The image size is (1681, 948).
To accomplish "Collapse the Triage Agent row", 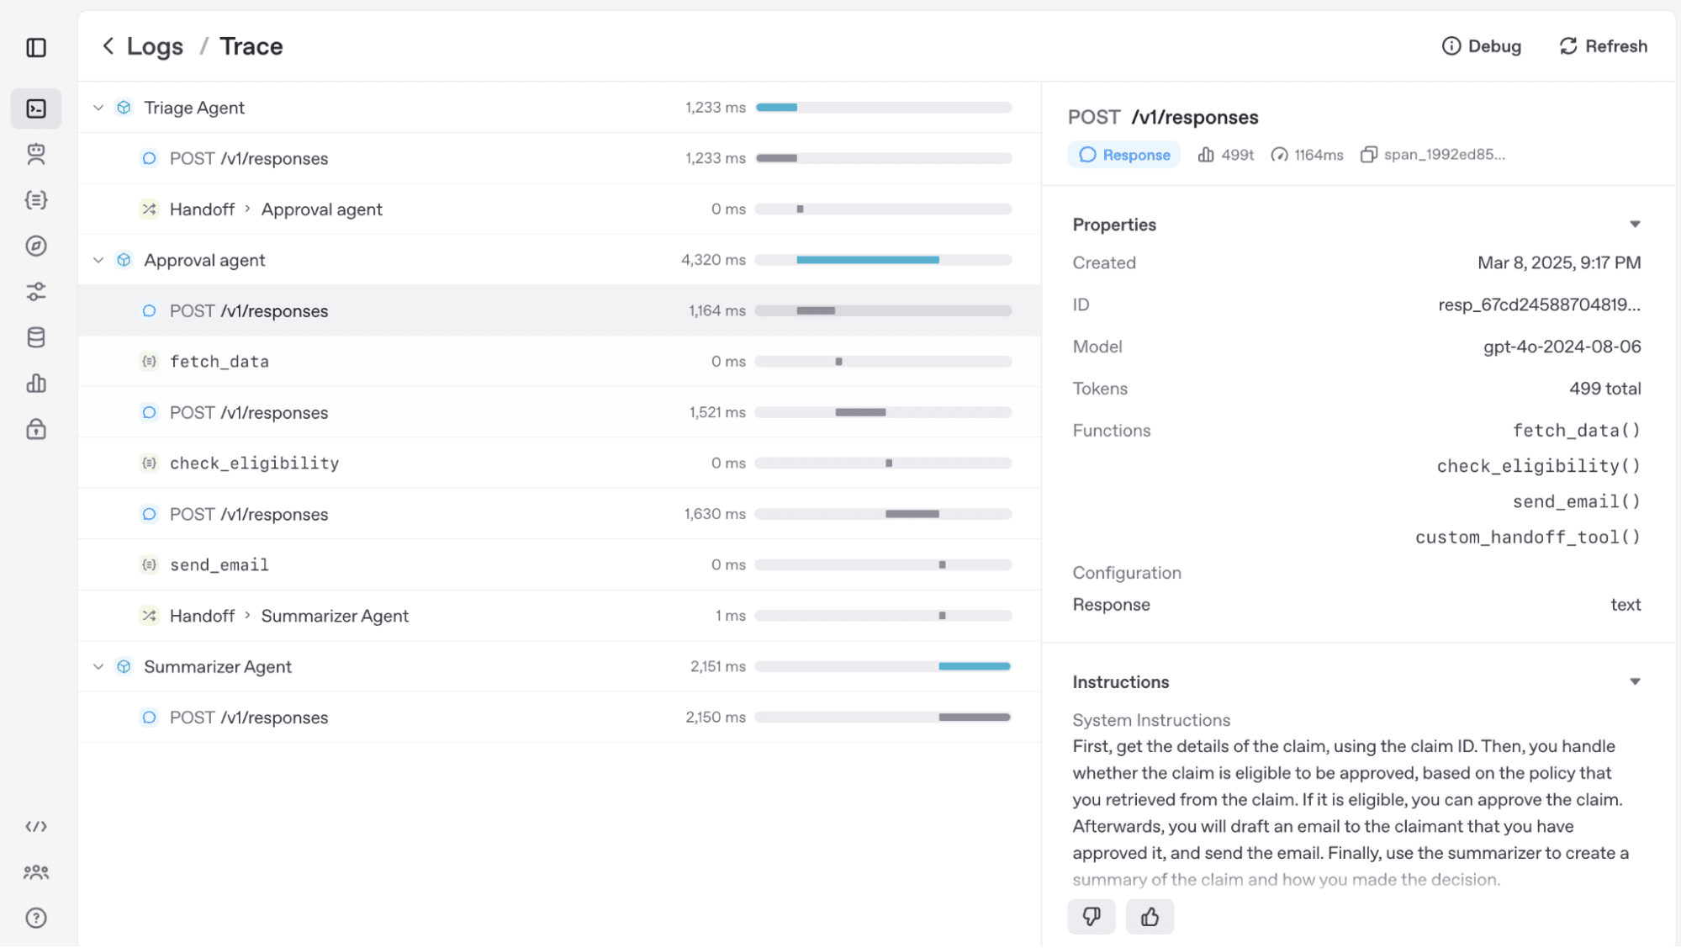I will coord(98,108).
